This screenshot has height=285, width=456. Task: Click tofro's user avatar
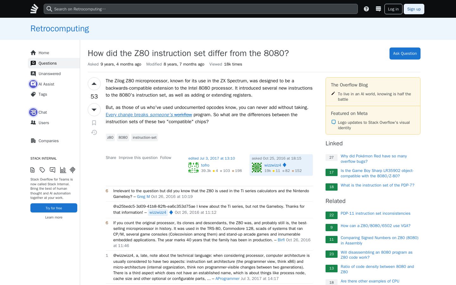pyautogui.click(x=193, y=168)
